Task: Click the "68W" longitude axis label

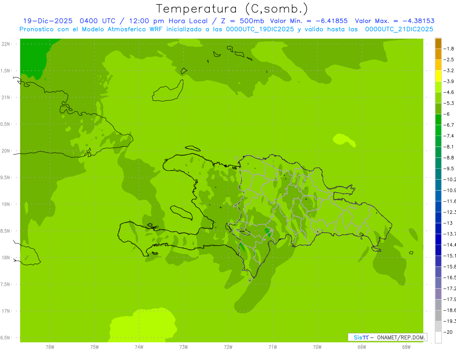Action: 406,347
